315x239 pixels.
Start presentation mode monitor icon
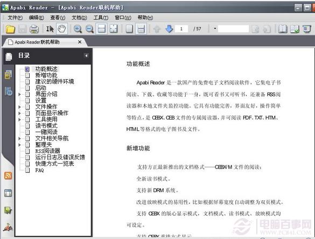[307, 29]
